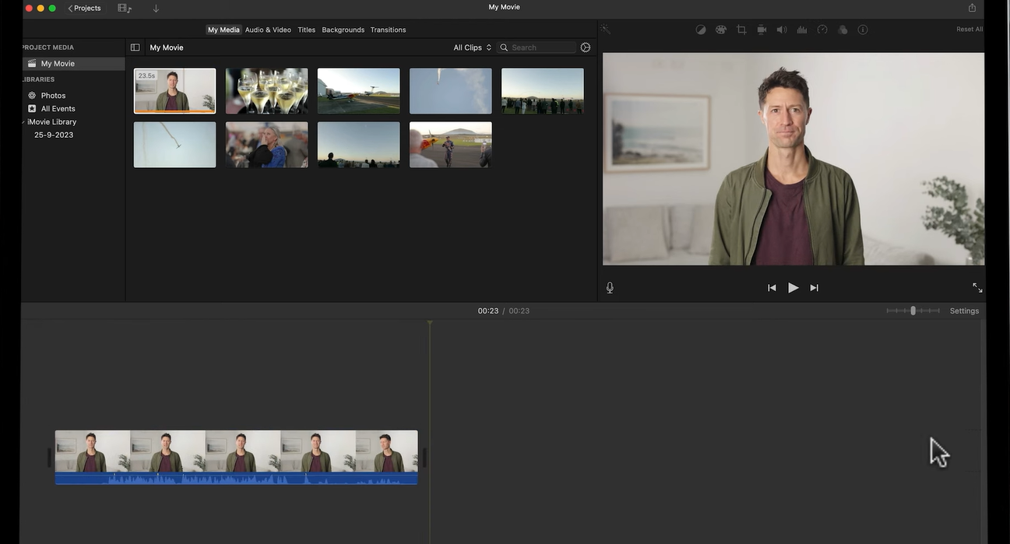The image size is (1010, 544).
Task: Open the clip Speed controls
Action: click(x=822, y=29)
